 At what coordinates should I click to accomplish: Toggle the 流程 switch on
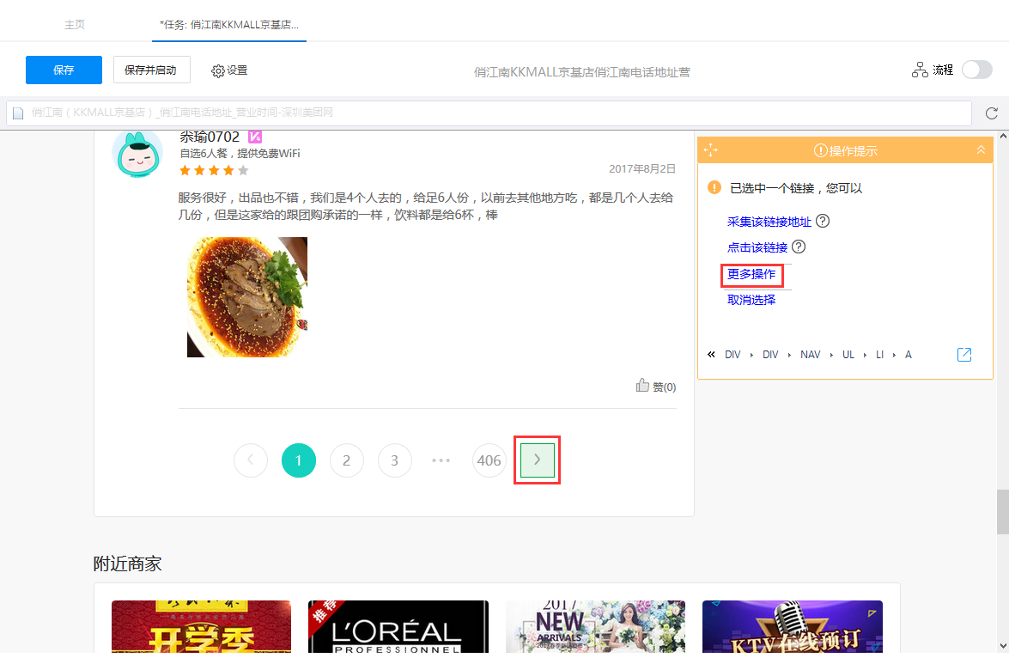coord(977,70)
